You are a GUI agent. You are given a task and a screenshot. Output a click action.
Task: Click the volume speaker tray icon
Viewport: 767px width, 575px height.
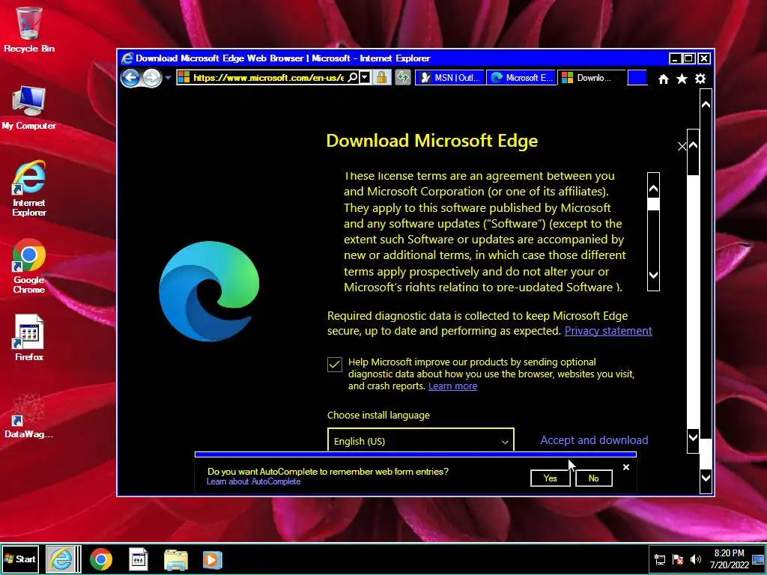(695, 560)
